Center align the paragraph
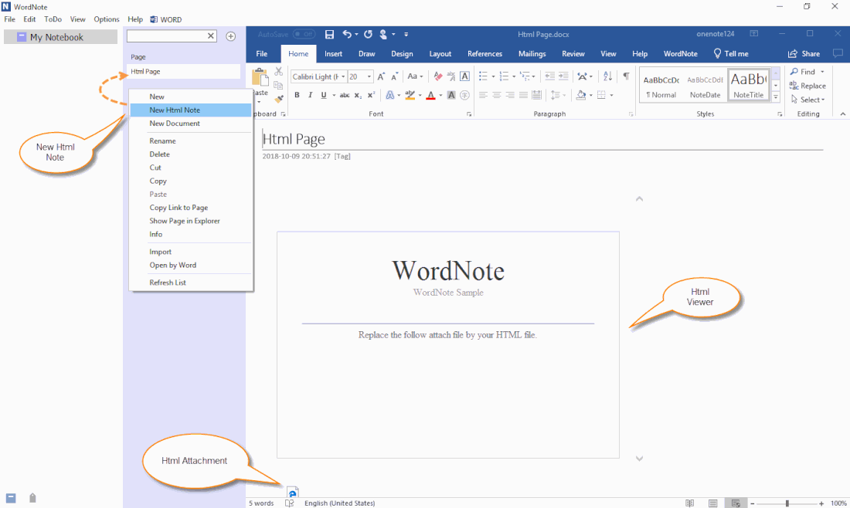The image size is (850, 508). (497, 95)
